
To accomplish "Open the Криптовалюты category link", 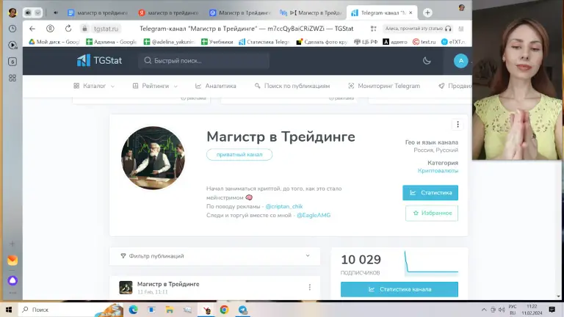I will [x=438, y=171].
